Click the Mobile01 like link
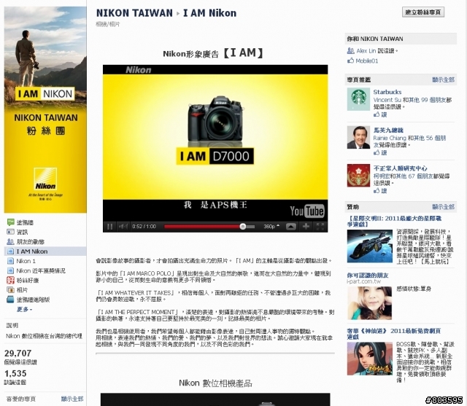 point(366,61)
